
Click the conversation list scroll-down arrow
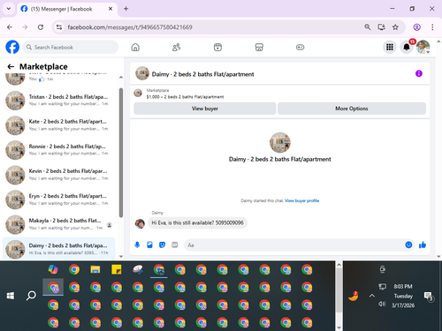coord(121,256)
